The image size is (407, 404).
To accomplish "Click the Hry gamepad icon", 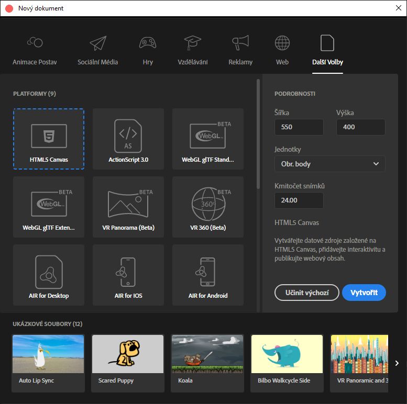I will pyautogui.click(x=147, y=43).
